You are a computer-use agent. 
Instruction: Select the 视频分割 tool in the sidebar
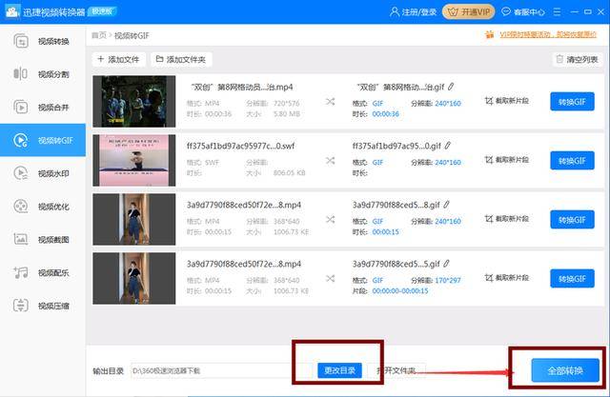(x=44, y=74)
